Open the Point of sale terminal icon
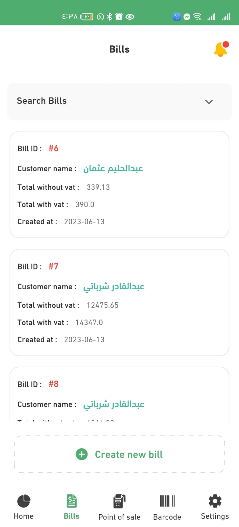The height and width of the screenshot is (527, 239). [119, 501]
